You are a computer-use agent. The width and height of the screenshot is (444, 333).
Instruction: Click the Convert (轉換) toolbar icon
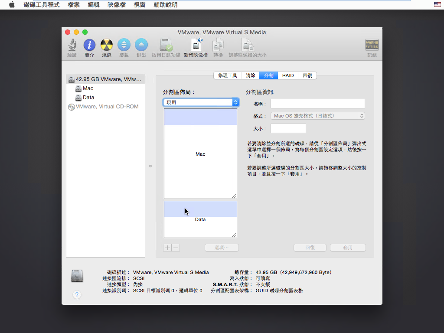tap(218, 45)
